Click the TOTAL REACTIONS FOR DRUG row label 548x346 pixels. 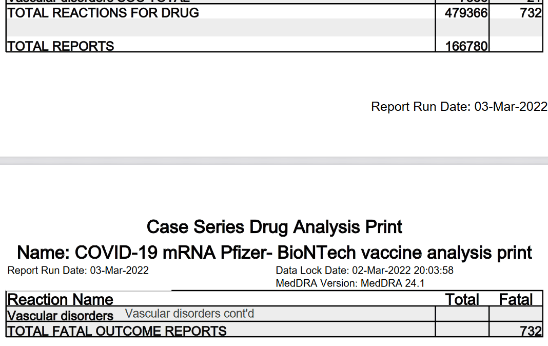click(x=104, y=13)
